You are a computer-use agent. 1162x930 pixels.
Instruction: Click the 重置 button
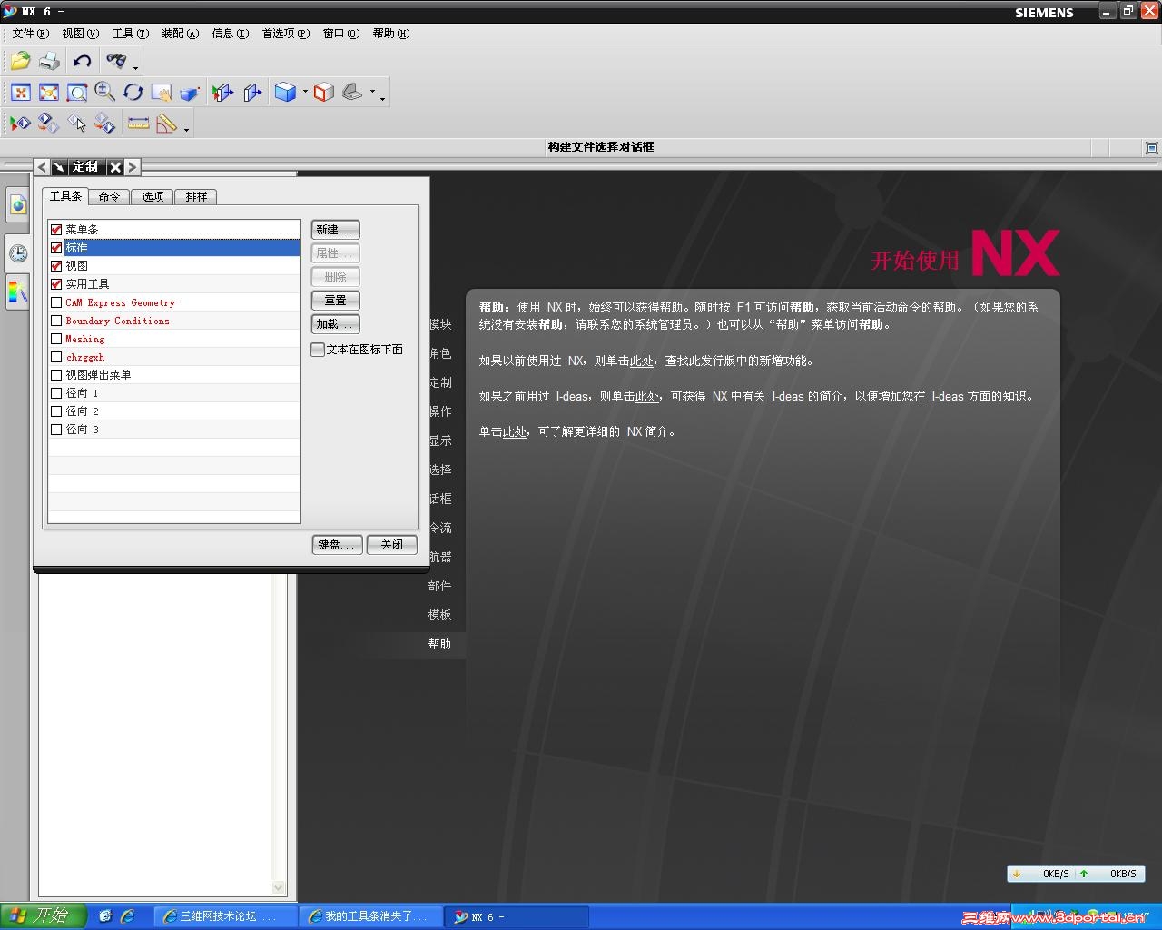pos(335,301)
